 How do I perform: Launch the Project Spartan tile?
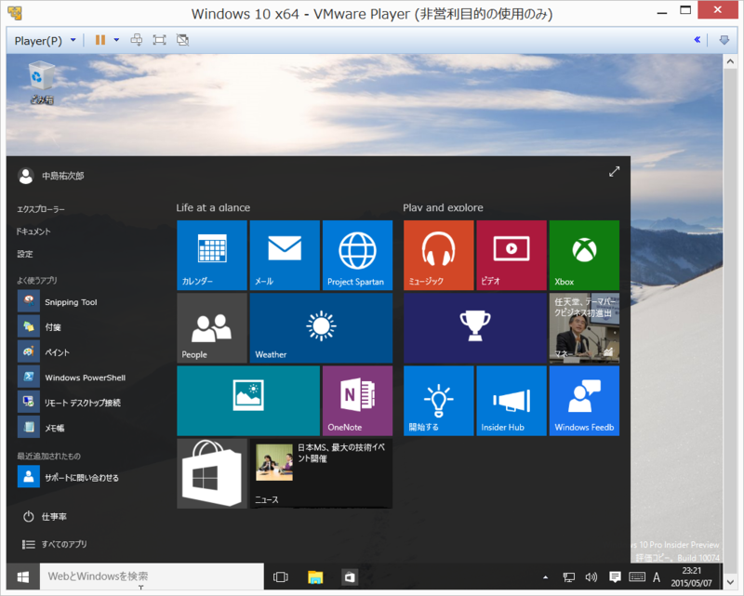(357, 255)
